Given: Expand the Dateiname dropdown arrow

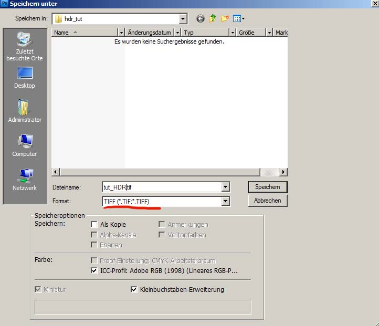Looking at the screenshot, I should (226, 187).
